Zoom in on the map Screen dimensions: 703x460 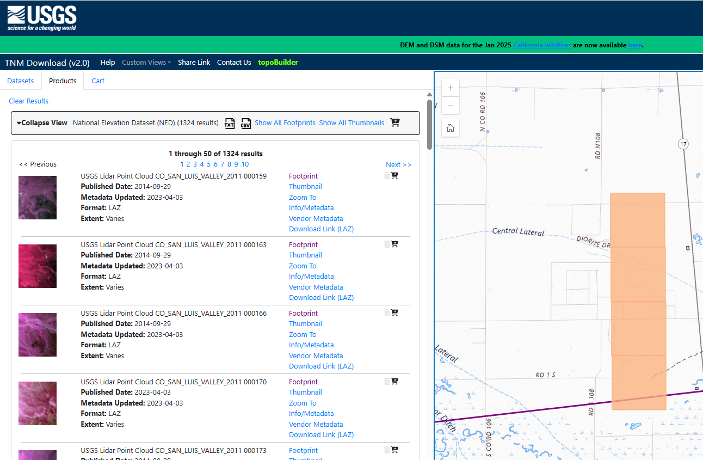point(451,88)
